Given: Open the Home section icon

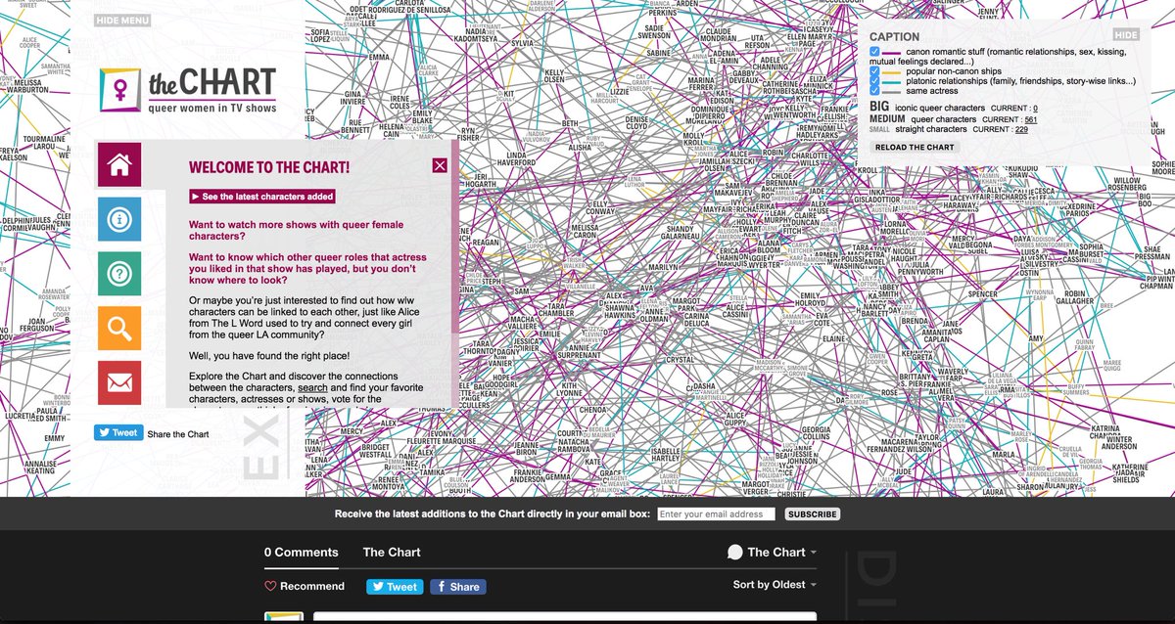Looking at the screenshot, I should pyautogui.click(x=119, y=164).
